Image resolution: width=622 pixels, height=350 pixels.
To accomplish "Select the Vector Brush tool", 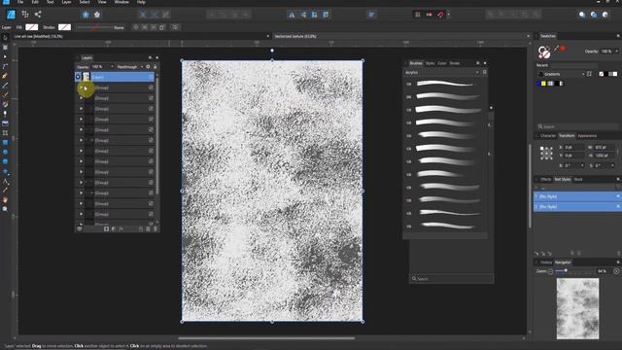I will tap(5, 95).
